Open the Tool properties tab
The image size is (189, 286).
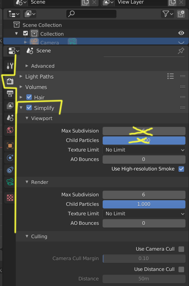pos(10,65)
